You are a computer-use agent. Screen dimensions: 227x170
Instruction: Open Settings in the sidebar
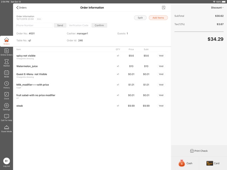click(x=7, y=107)
